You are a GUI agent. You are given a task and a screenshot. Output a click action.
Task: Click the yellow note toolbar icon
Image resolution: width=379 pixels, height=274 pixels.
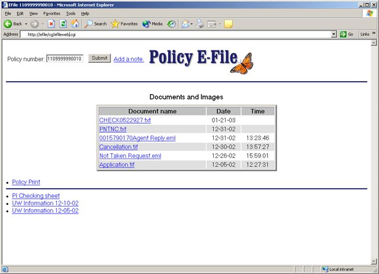[229, 24]
